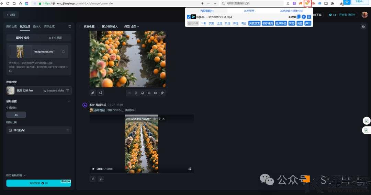Click the HD upscale icon in image toolbar
371x195 pixels.
(x=130, y=93)
